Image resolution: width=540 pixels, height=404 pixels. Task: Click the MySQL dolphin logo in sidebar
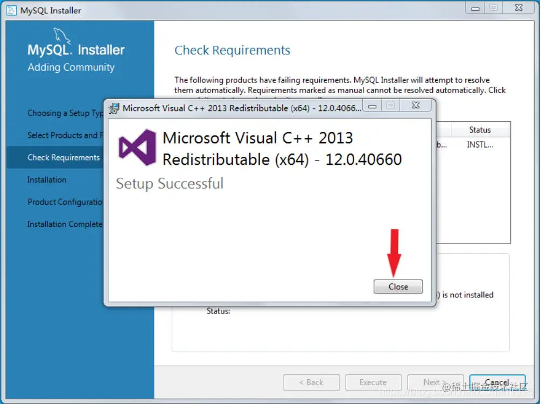pyautogui.click(x=62, y=36)
